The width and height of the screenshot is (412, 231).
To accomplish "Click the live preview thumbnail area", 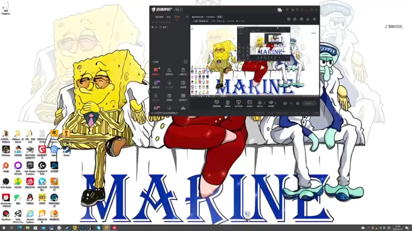I will pos(254,61).
